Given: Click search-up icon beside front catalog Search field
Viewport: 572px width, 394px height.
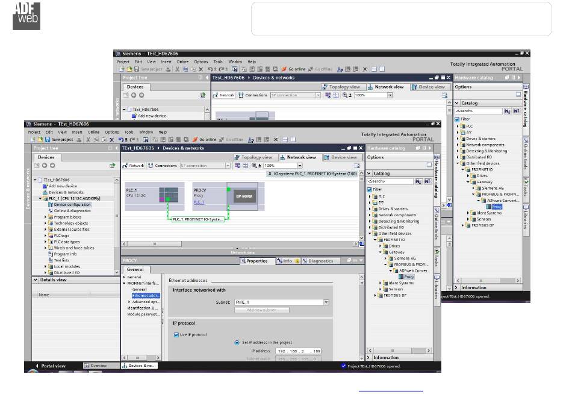Looking at the screenshot, I should click(427, 181).
